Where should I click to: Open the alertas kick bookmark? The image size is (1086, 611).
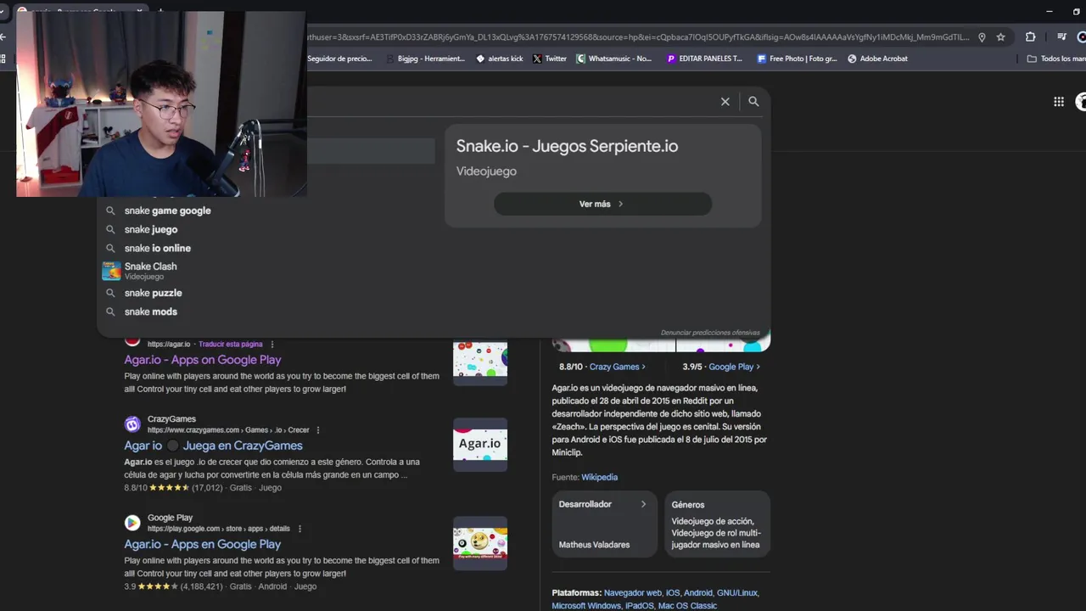[500, 59]
